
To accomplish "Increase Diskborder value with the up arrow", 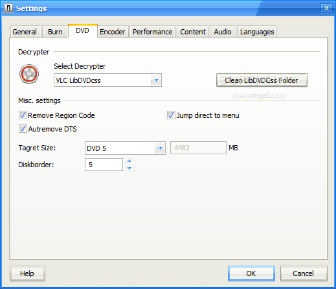I will [x=129, y=161].
